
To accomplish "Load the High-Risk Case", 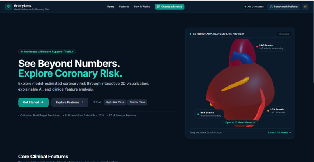I will 115,102.
